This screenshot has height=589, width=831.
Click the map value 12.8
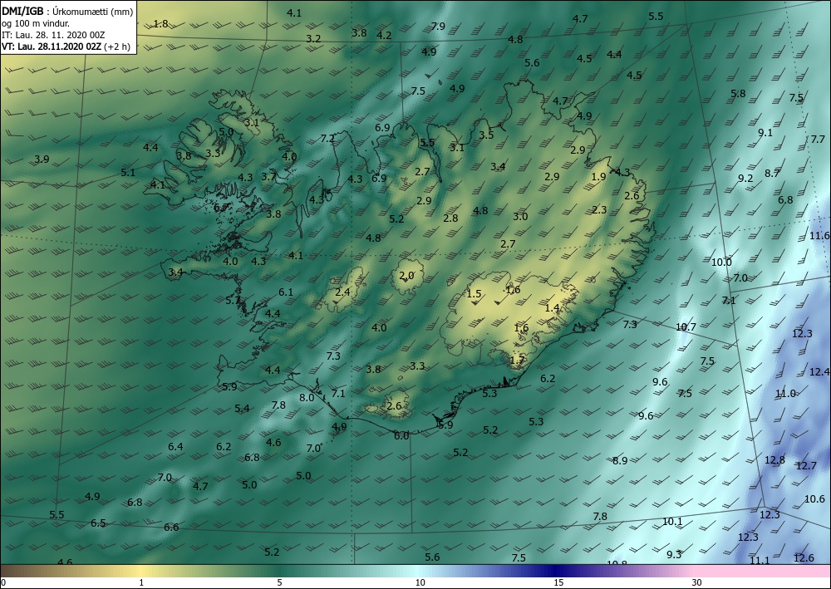[x=774, y=459]
